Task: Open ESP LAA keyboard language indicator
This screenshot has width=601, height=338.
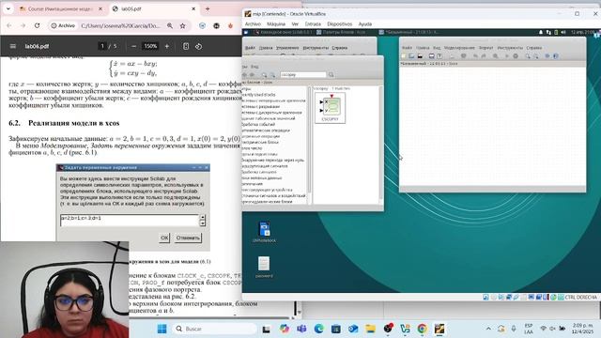Action: click(x=529, y=329)
